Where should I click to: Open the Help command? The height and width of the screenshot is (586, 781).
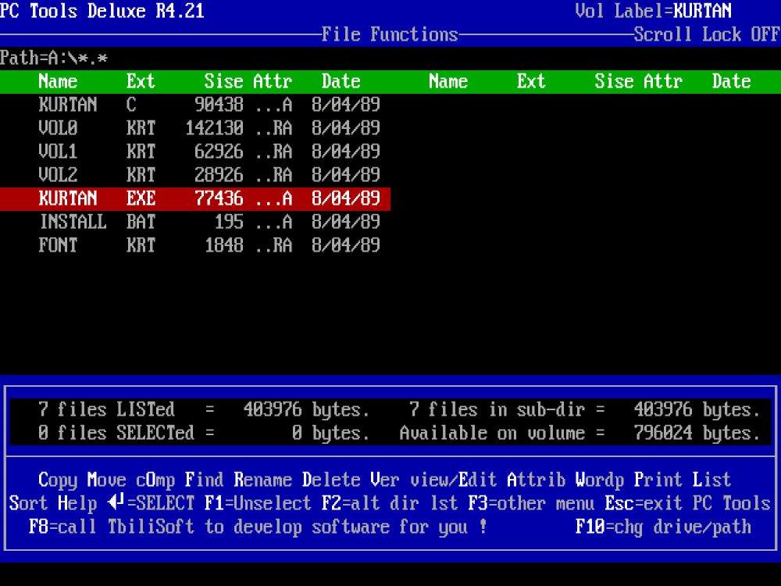[x=77, y=503]
